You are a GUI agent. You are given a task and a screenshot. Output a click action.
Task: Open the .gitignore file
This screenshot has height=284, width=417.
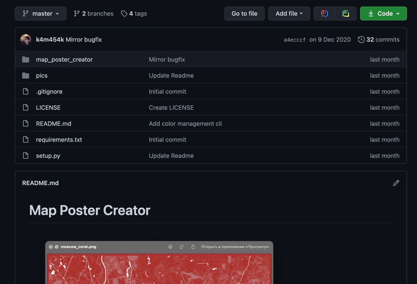coord(49,92)
